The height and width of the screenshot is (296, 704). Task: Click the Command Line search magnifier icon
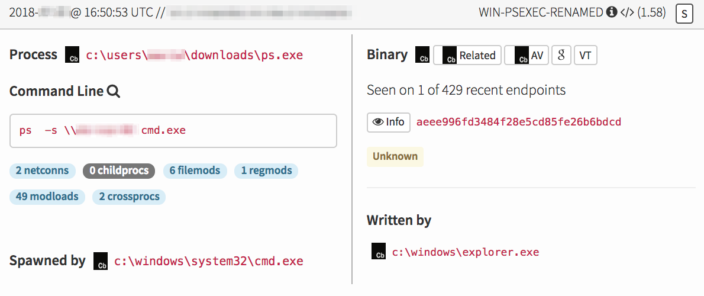[114, 91]
